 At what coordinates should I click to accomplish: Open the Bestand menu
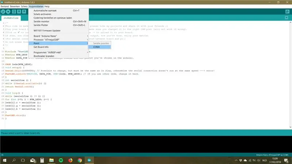coord(5,6)
